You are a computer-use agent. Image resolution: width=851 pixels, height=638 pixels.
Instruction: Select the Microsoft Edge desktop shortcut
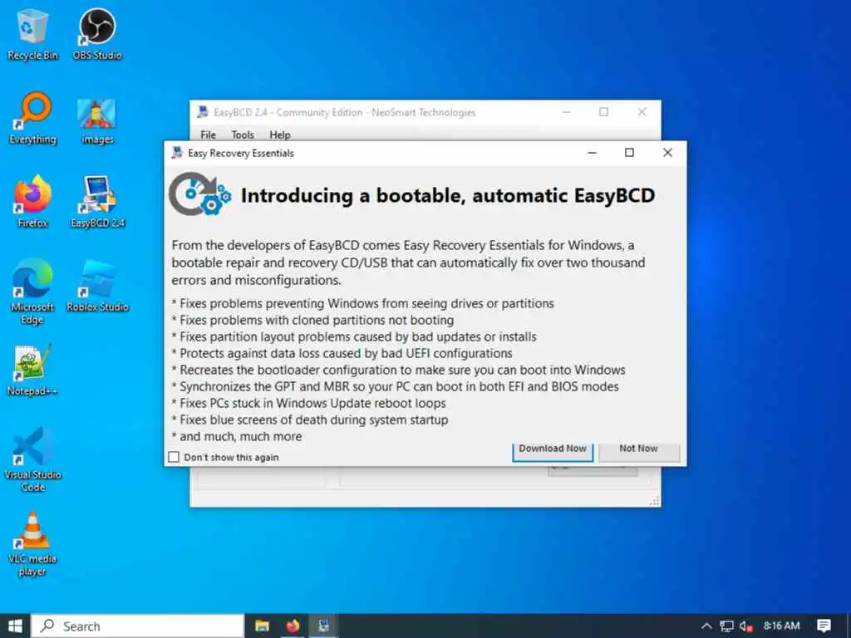(x=32, y=292)
